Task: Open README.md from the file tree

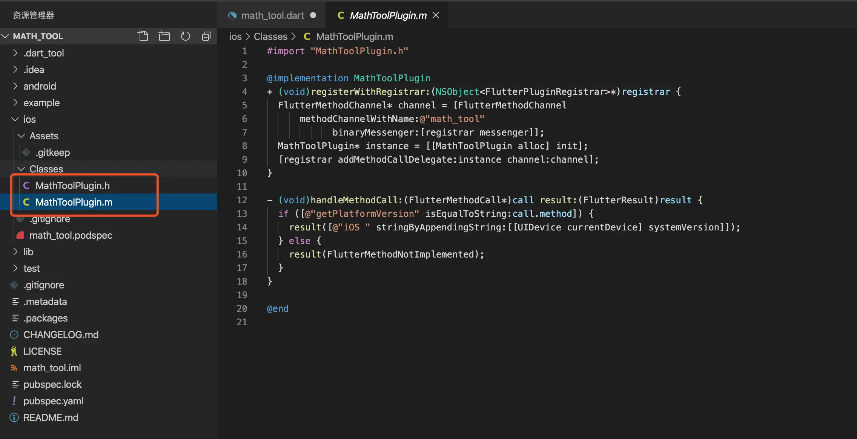Action: click(x=51, y=418)
